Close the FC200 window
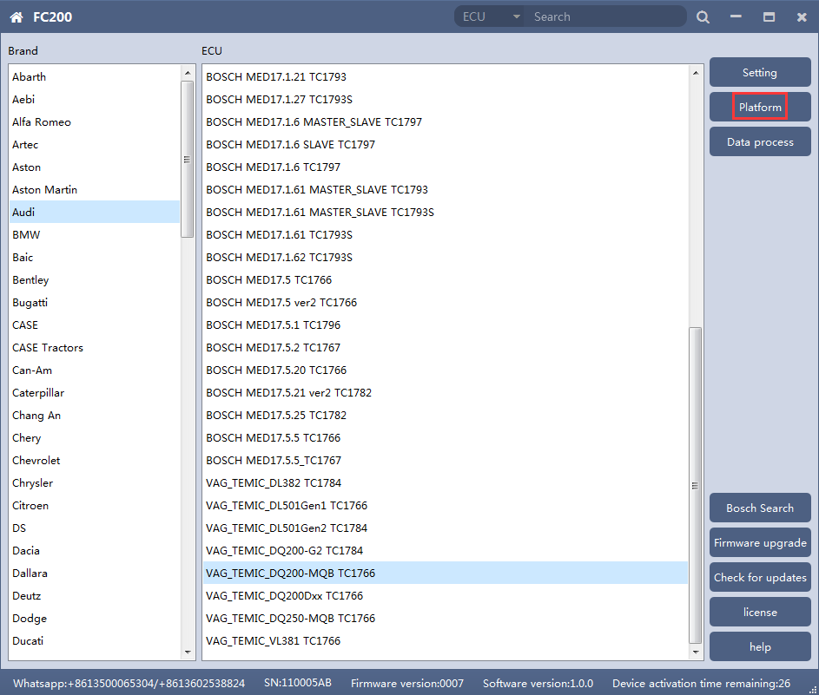This screenshot has height=695, width=819. click(x=802, y=17)
